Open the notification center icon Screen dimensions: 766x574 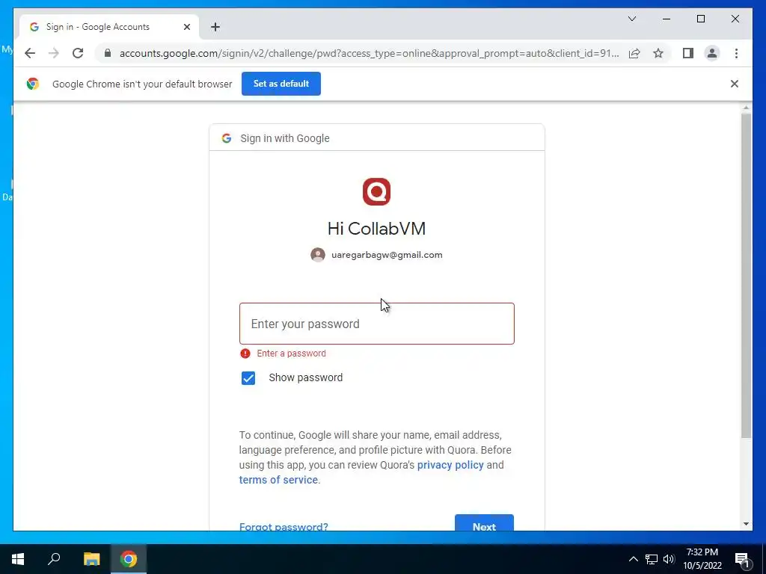click(x=741, y=559)
